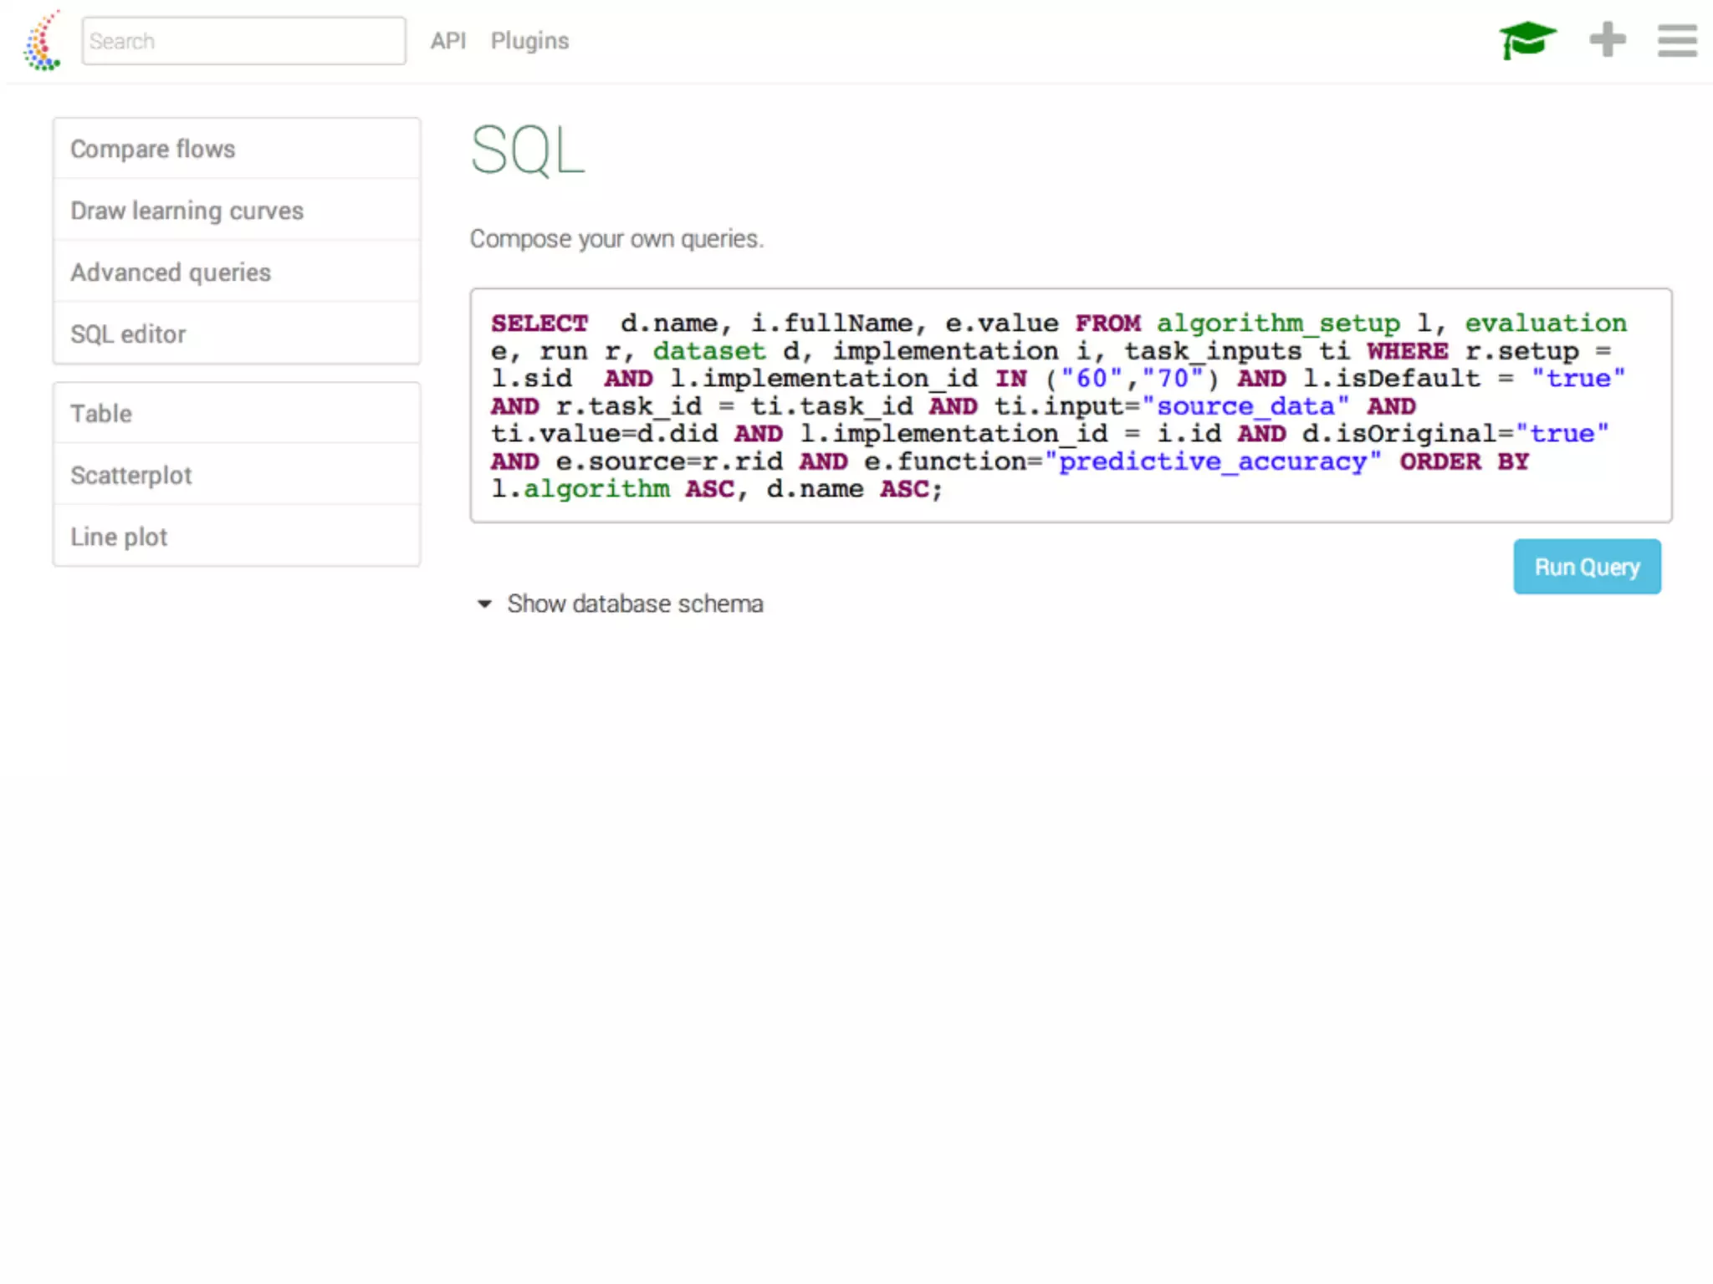
Task: Click the OpenML logo icon
Action: coord(42,40)
